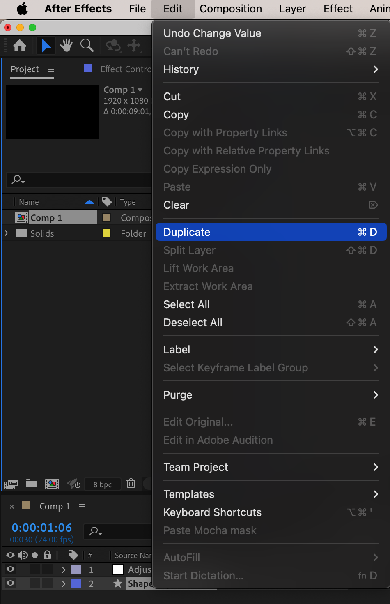Expand the Solids folder

(x=6, y=233)
